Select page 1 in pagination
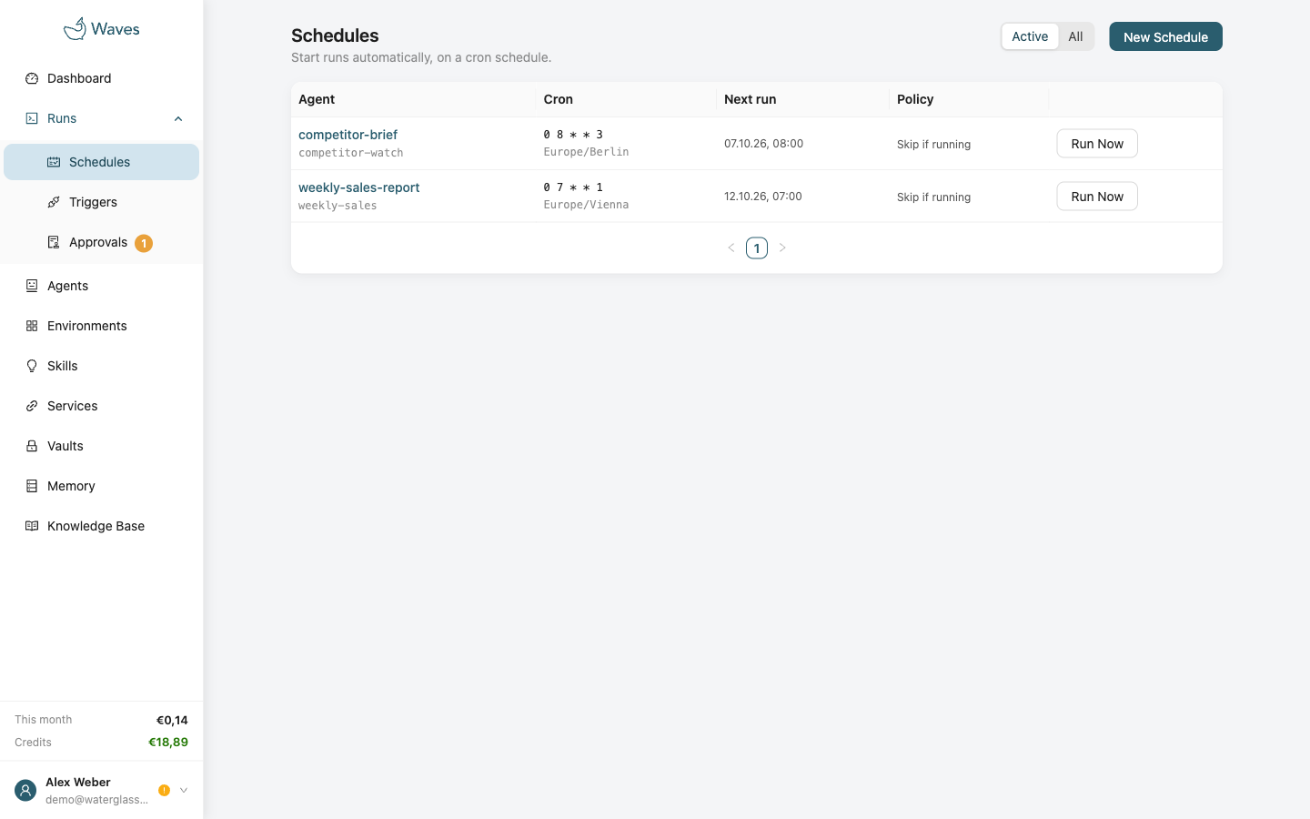 [x=757, y=248]
